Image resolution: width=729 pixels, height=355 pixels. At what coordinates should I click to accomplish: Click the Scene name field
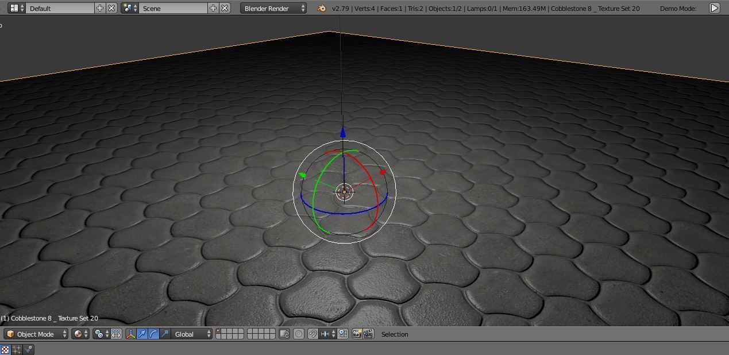(173, 8)
